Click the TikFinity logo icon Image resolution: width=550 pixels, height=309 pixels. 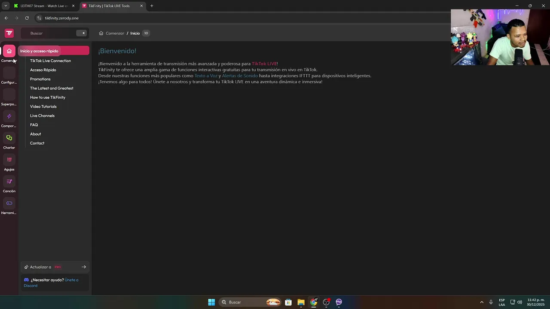coord(9,33)
